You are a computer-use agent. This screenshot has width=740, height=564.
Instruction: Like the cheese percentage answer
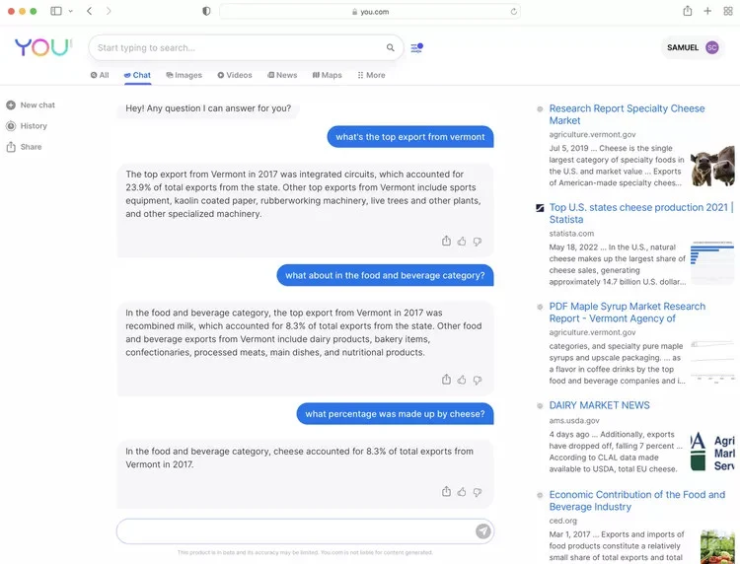coord(462,492)
